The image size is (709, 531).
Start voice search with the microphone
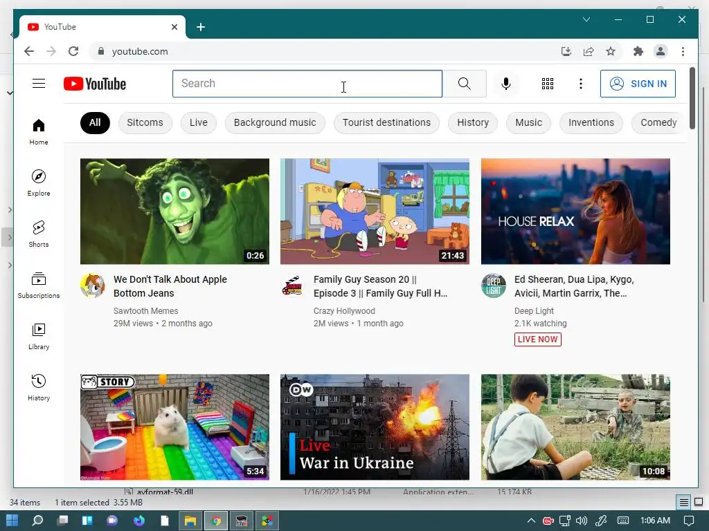pos(506,84)
